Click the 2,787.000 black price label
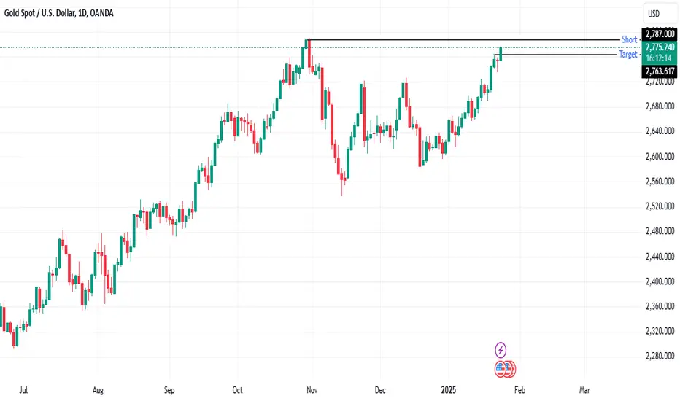The height and width of the screenshot is (401, 680). tap(660, 34)
